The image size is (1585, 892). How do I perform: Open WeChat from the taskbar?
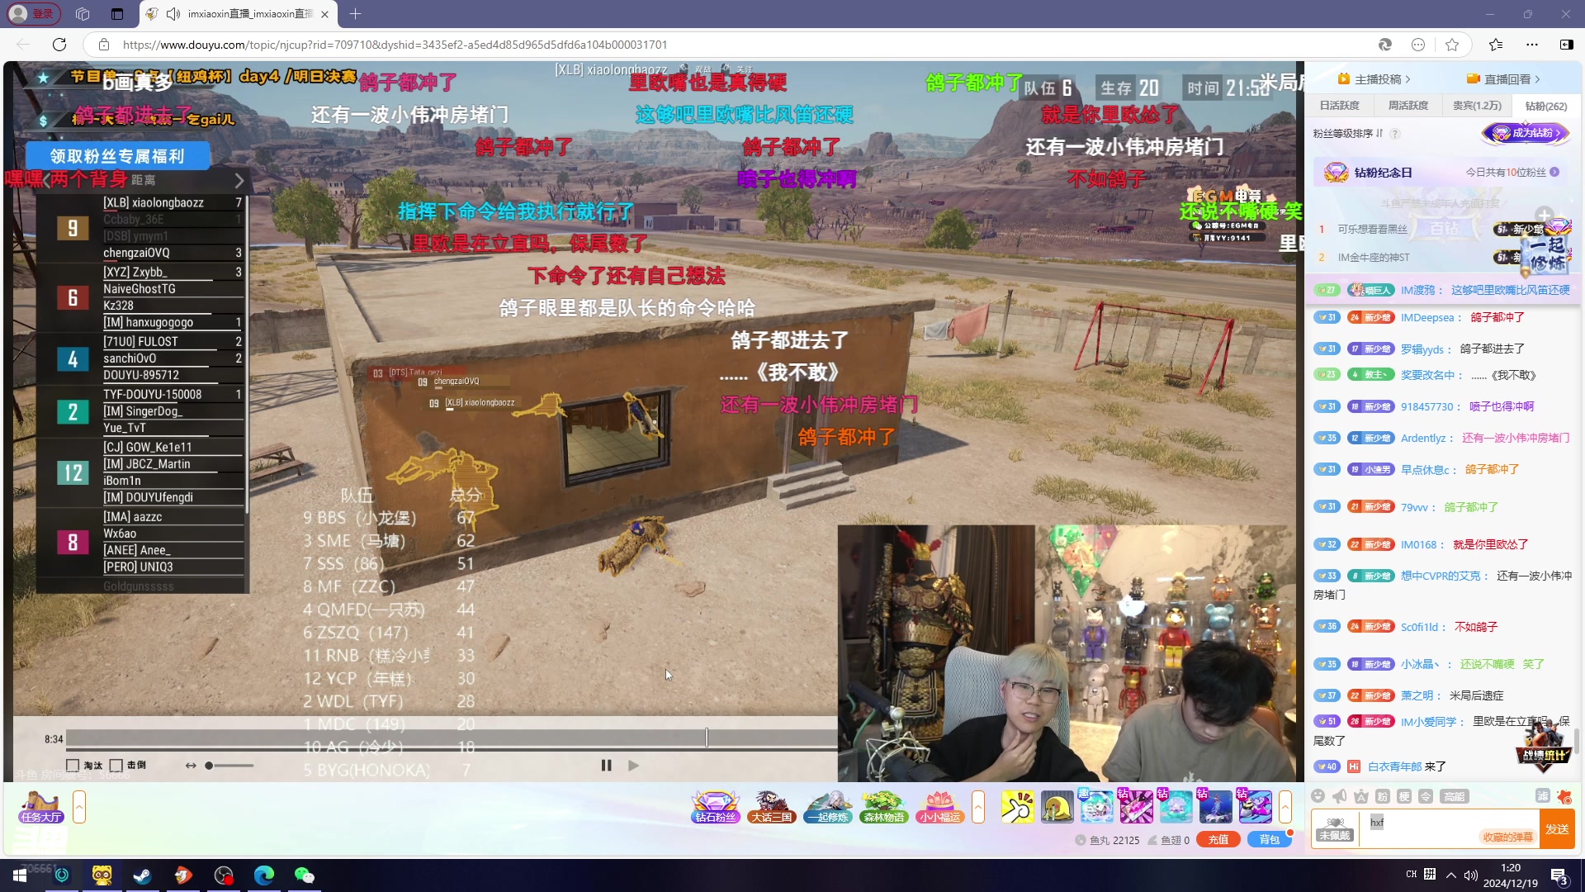click(x=304, y=875)
